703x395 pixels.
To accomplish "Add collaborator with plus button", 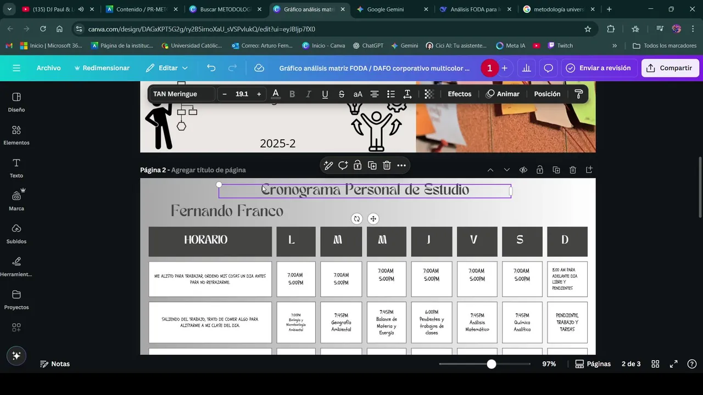I will [504, 68].
